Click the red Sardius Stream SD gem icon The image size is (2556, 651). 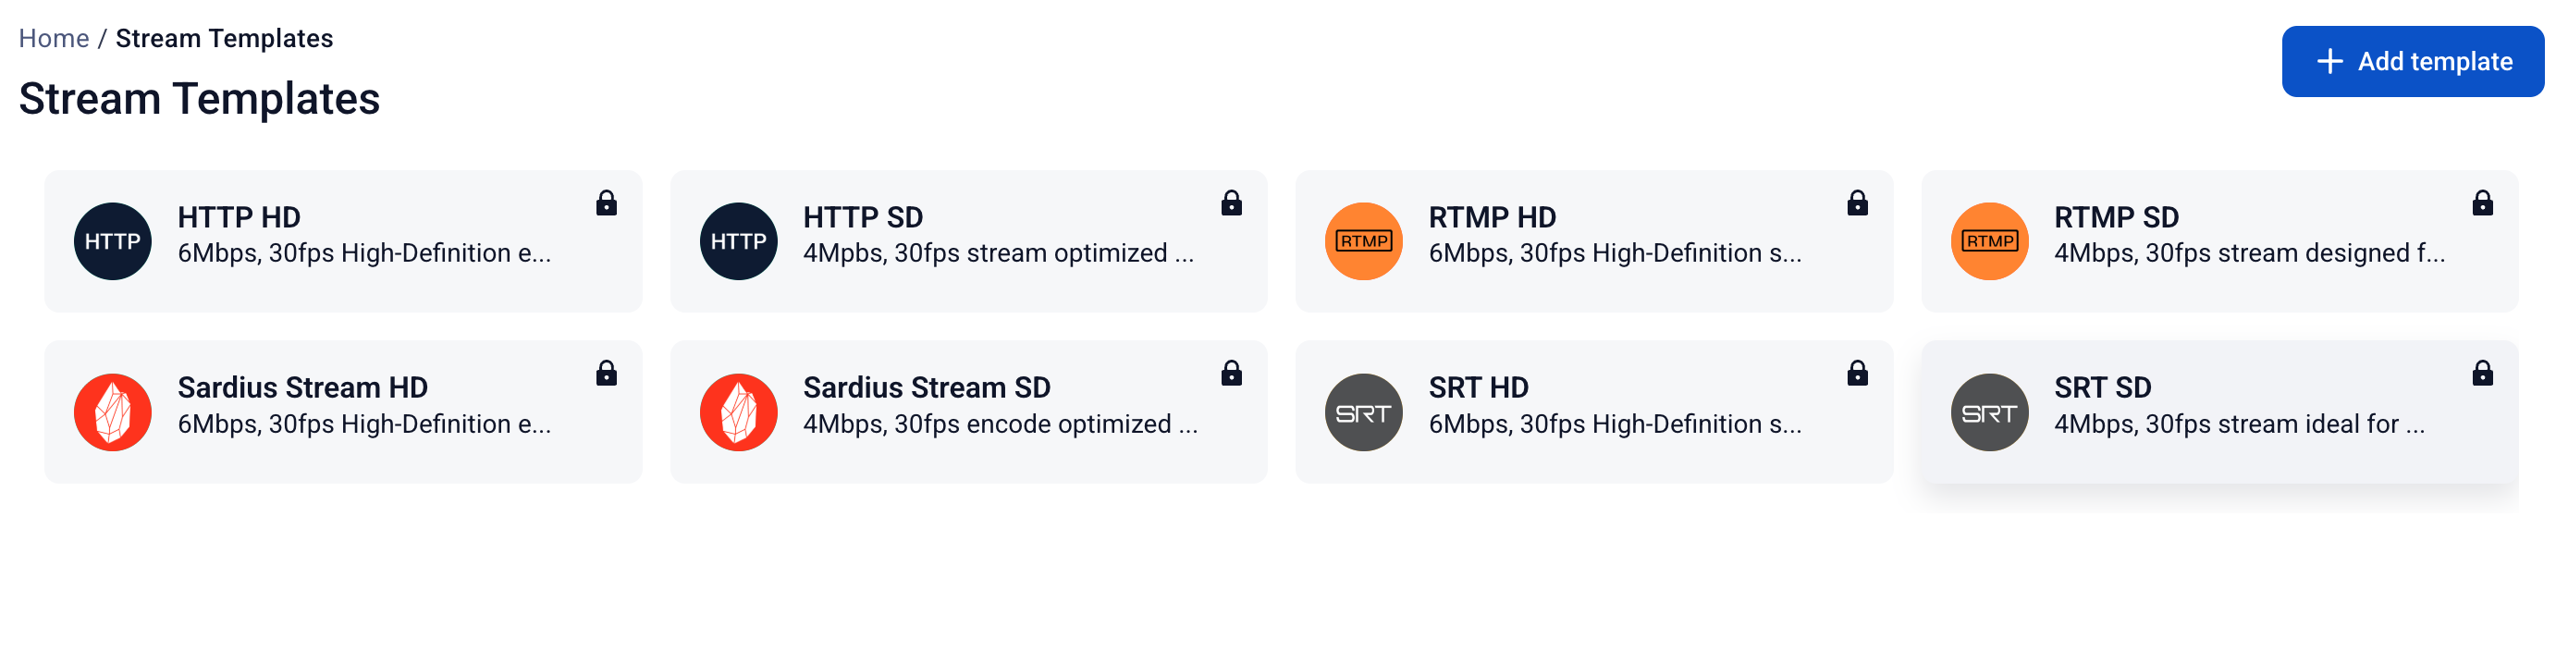tap(738, 411)
